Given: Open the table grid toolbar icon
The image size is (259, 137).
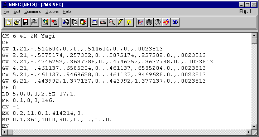Looking at the screenshot, I should pos(95,22).
